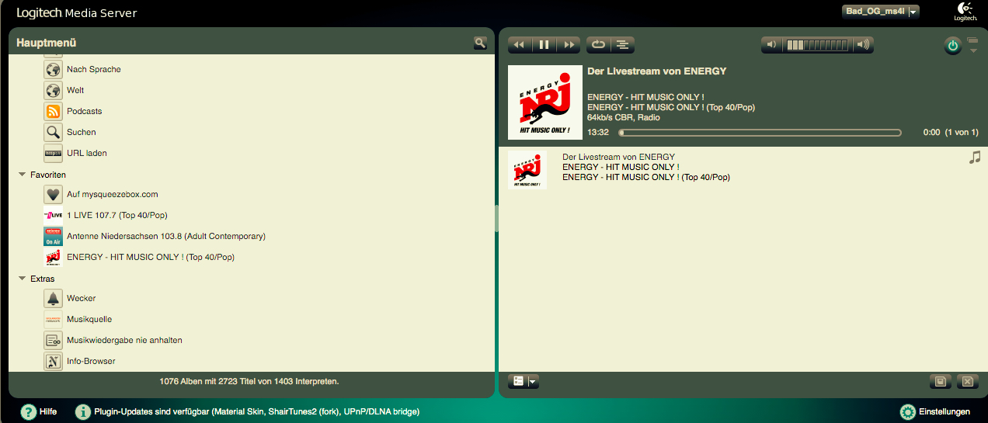988x423 pixels.
Task: Open Einstellungen settings
Action: coord(935,412)
